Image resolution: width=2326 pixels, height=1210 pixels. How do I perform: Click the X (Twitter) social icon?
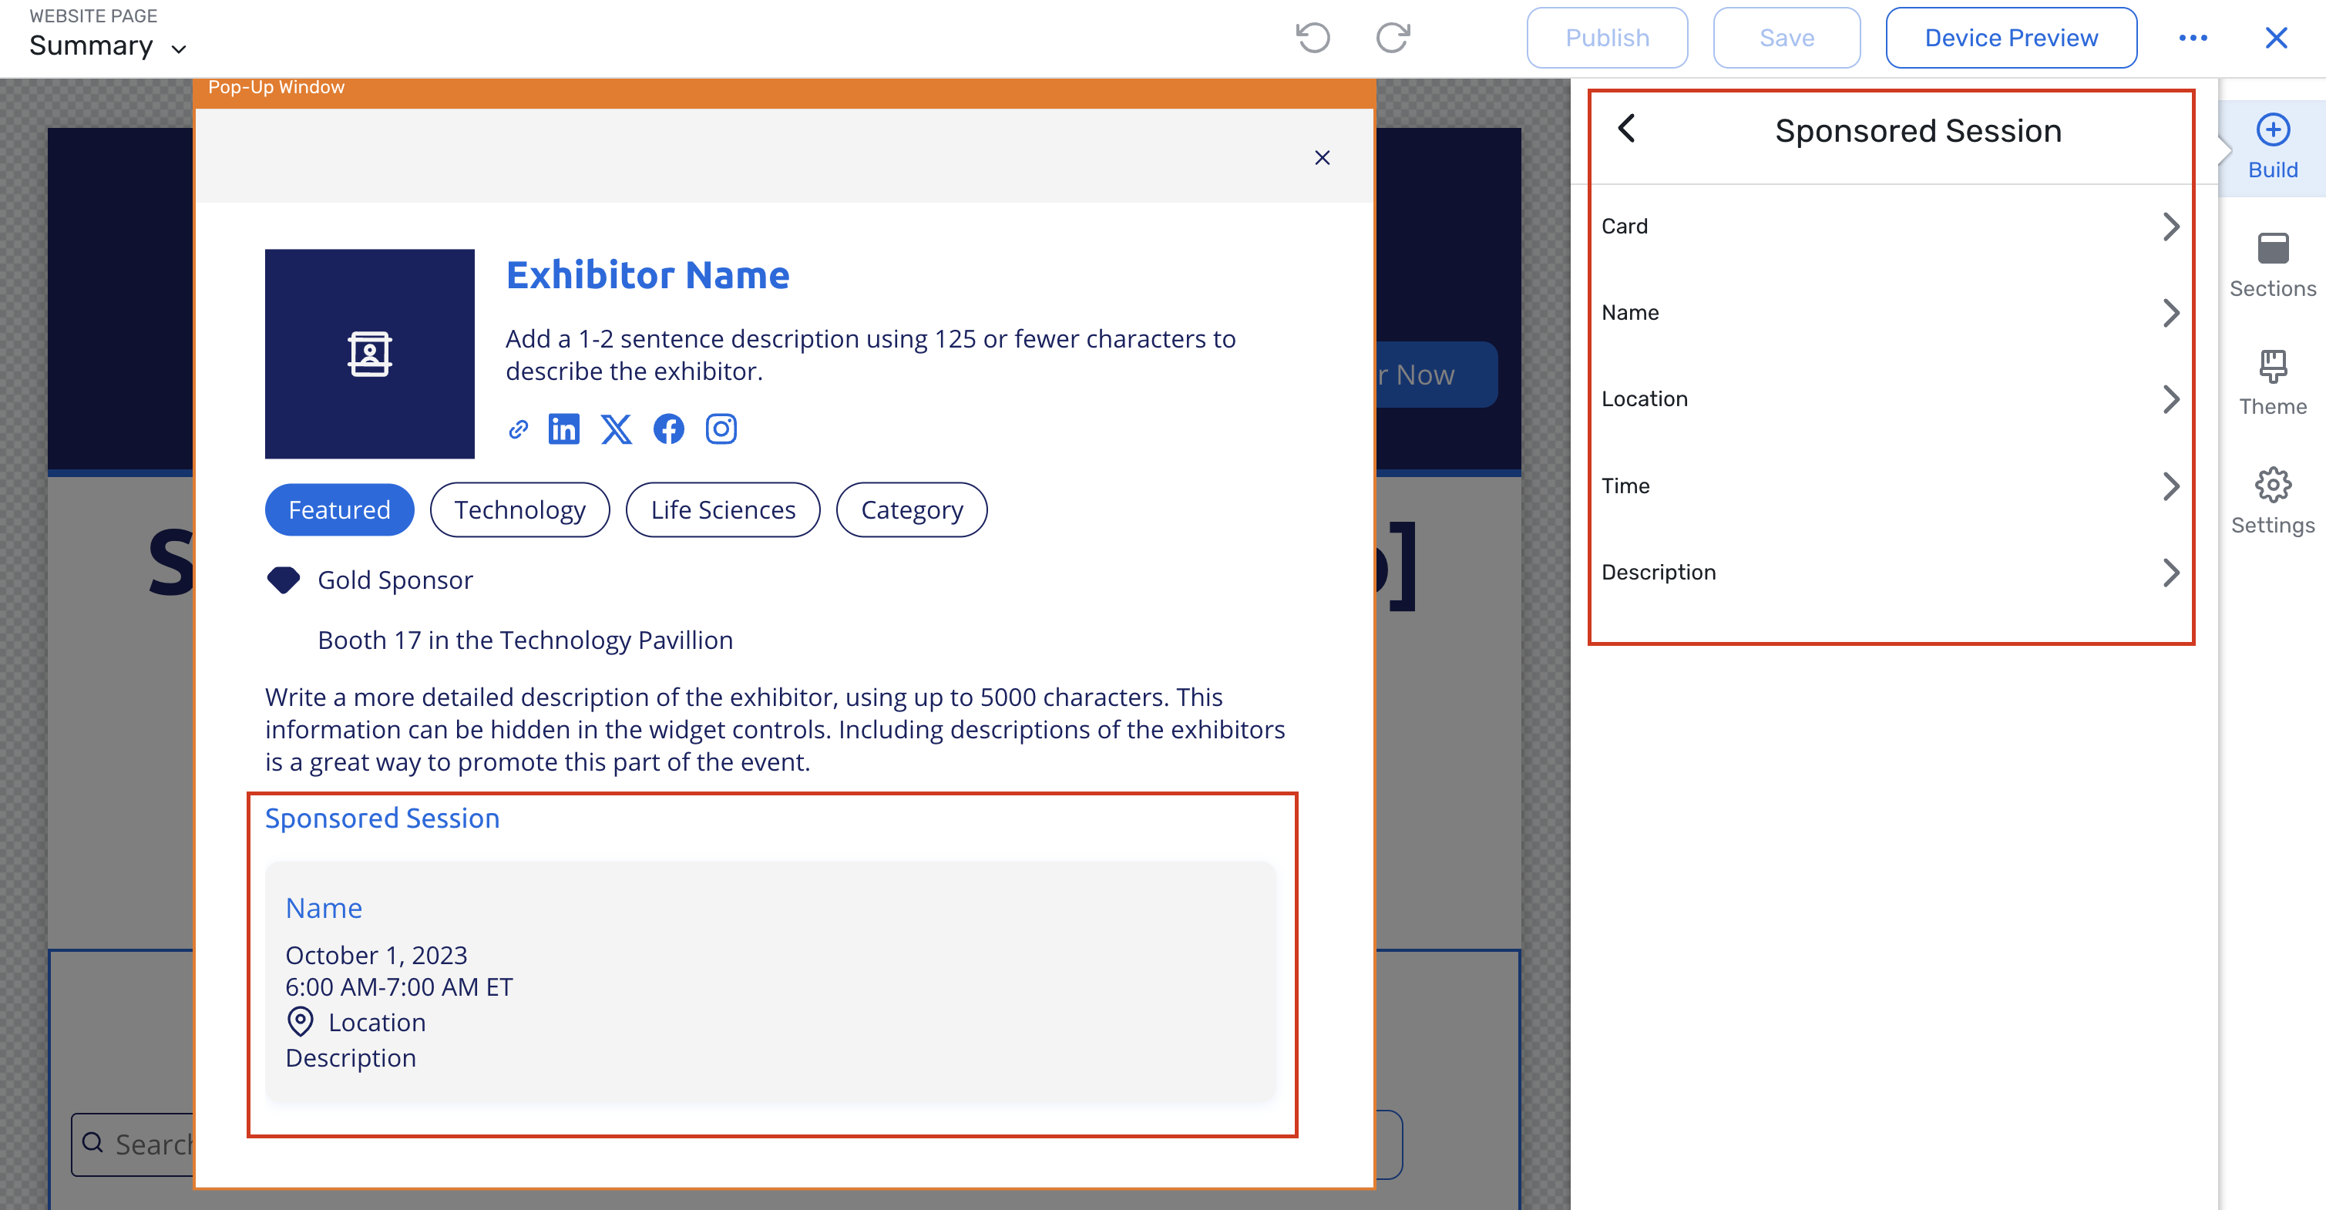pyautogui.click(x=616, y=429)
